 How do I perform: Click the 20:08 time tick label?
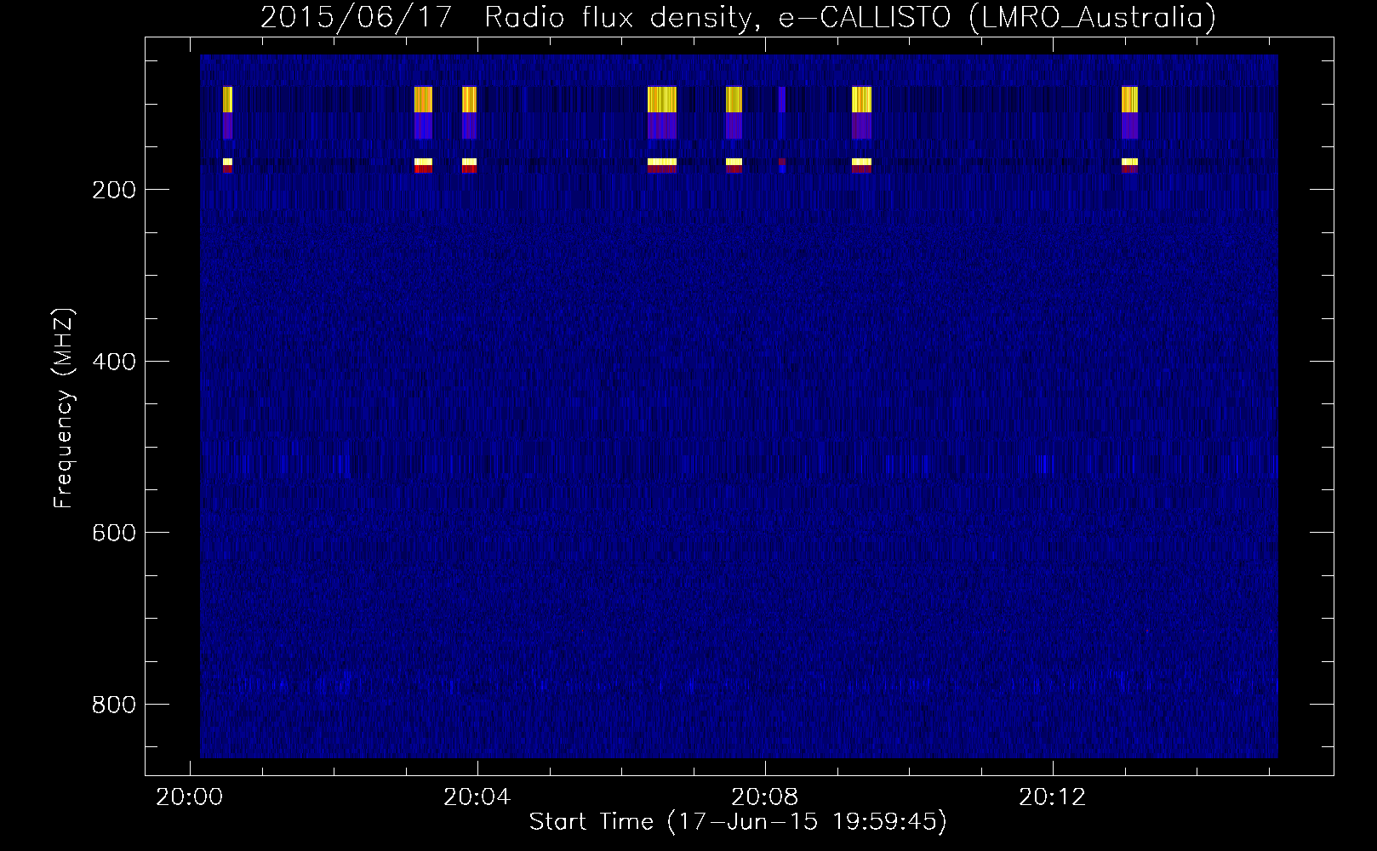coord(765,797)
